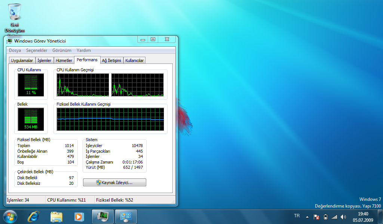The image size is (383, 224).
Task: Switch to the Kullanıcılar tab
Action: pos(134,60)
